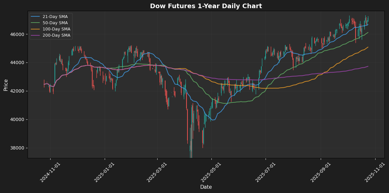Click the Date x-axis label

pyautogui.click(x=206, y=187)
